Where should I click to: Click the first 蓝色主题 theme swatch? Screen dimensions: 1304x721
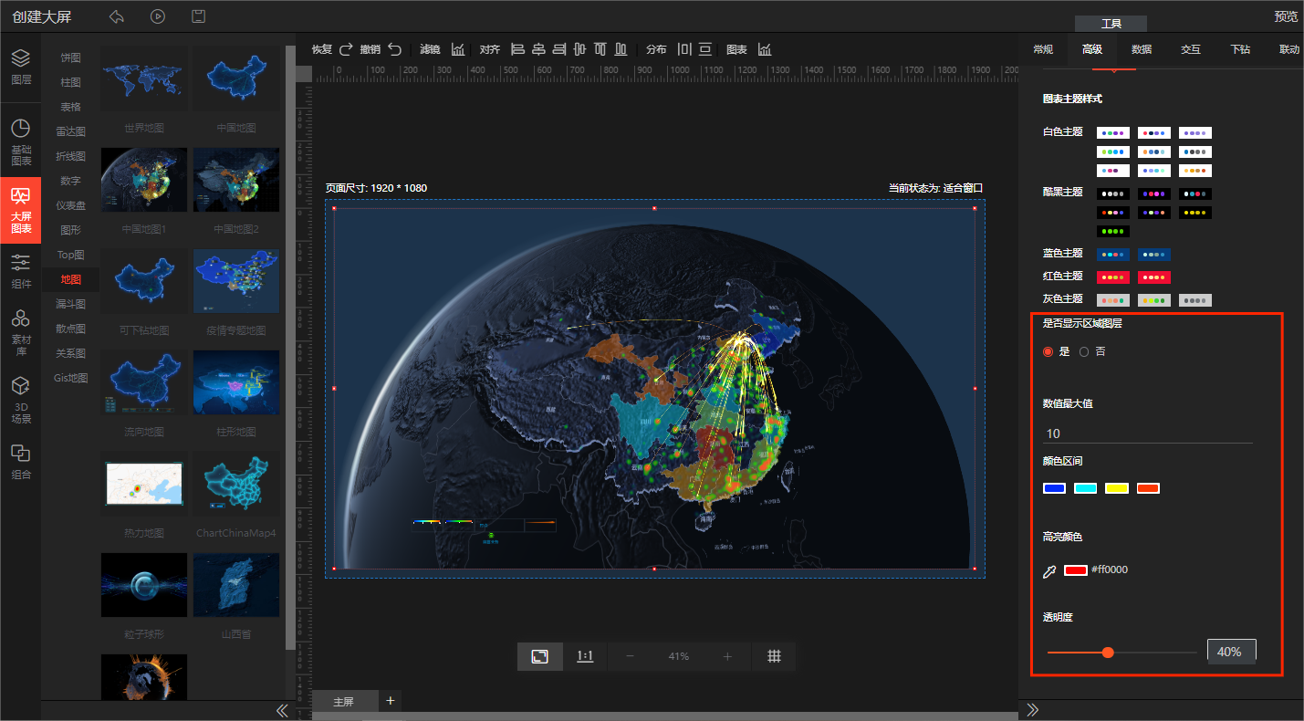[x=1113, y=255]
